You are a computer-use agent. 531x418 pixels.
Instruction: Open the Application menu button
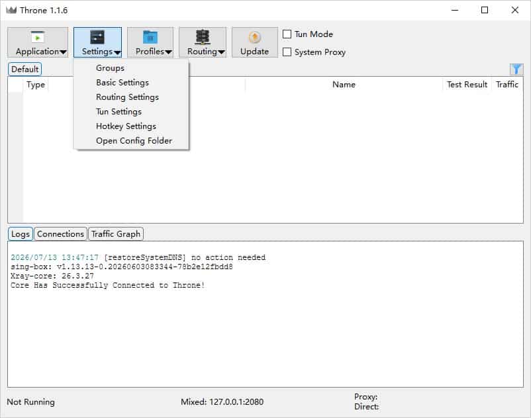pos(38,42)
